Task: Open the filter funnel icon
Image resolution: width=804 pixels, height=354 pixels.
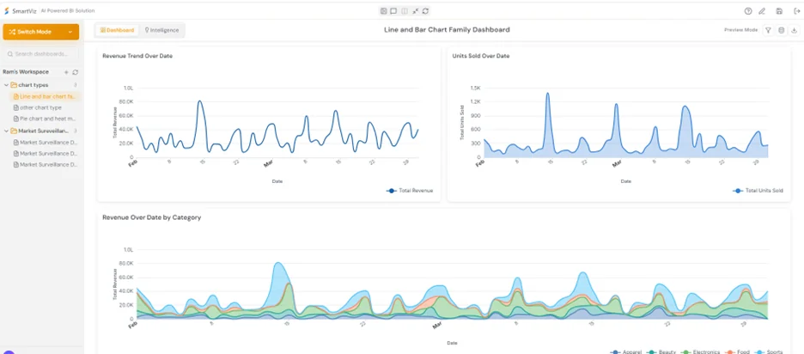Action: tap(768, 30)
